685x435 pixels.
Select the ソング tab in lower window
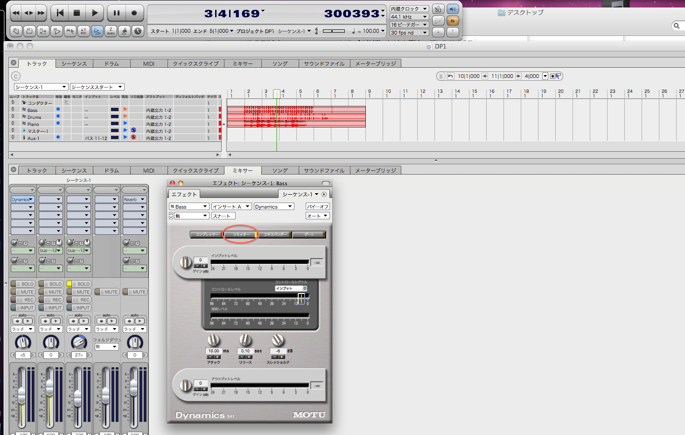pos(280,170)
